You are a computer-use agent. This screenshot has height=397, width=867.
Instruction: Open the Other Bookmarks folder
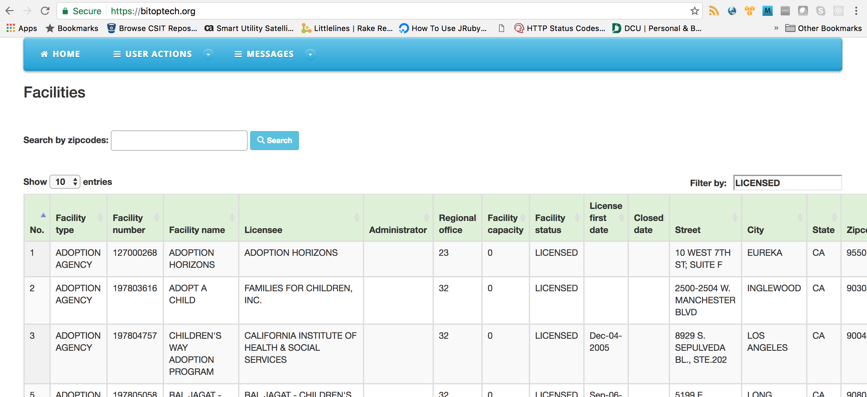point(823,28)
